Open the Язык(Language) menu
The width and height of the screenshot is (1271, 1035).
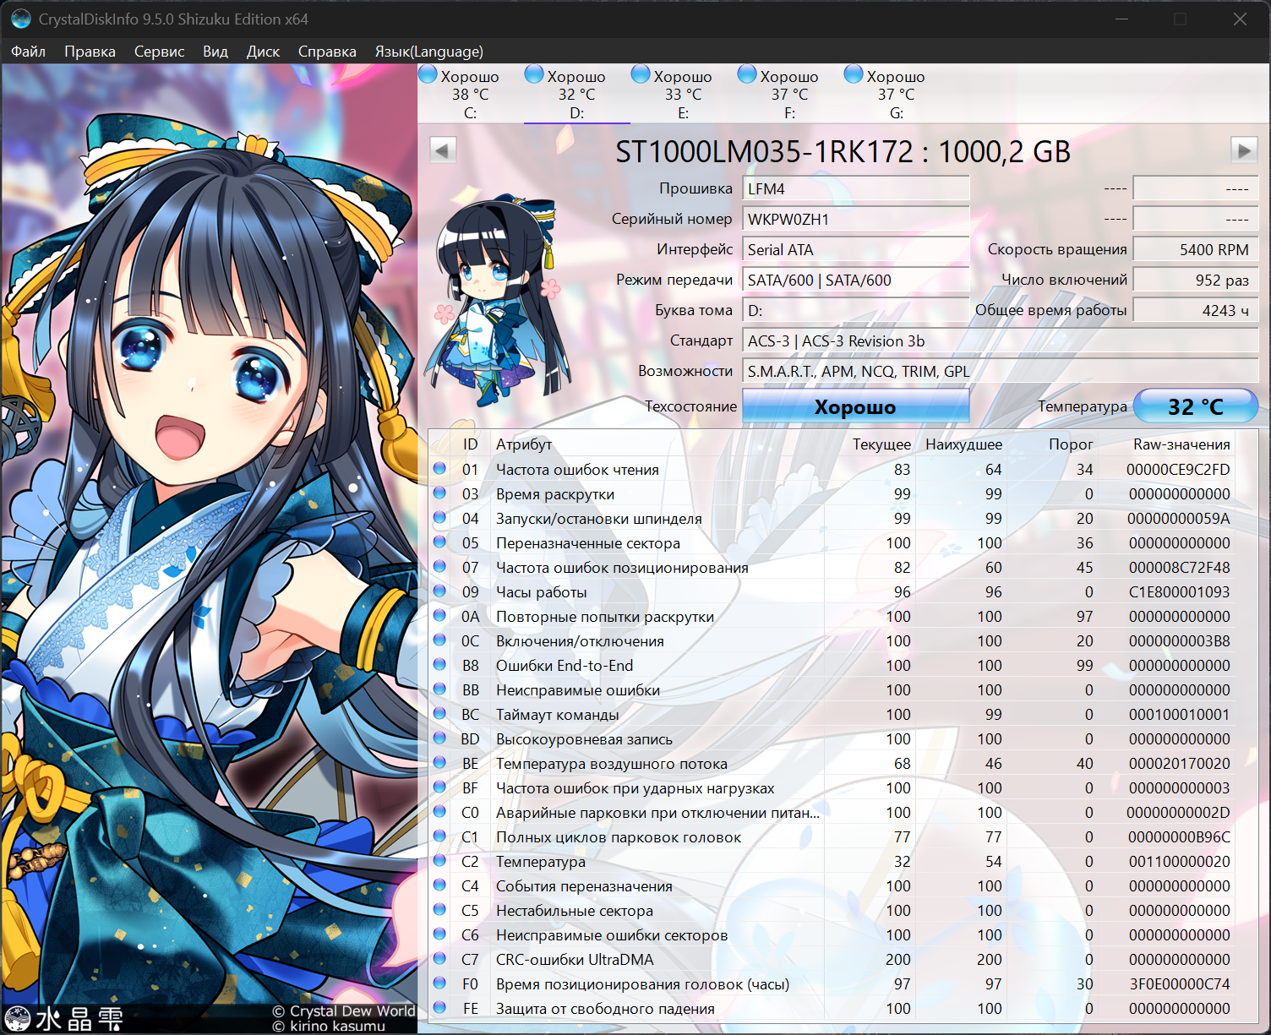tap(429, 52)
